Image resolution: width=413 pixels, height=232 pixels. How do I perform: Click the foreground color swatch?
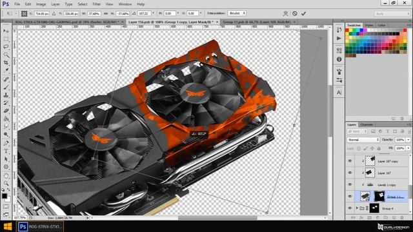[x=5, y=196]
